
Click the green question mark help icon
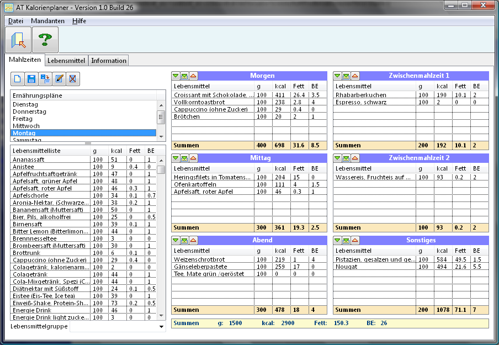45,40
